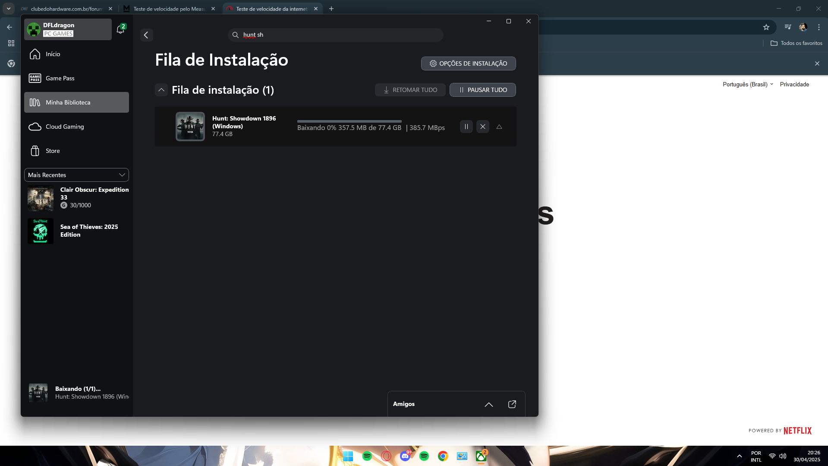Show hidden system tray icons
This screenshot has height=466, width=828.
pyautogui.click(x=739, y=456)
